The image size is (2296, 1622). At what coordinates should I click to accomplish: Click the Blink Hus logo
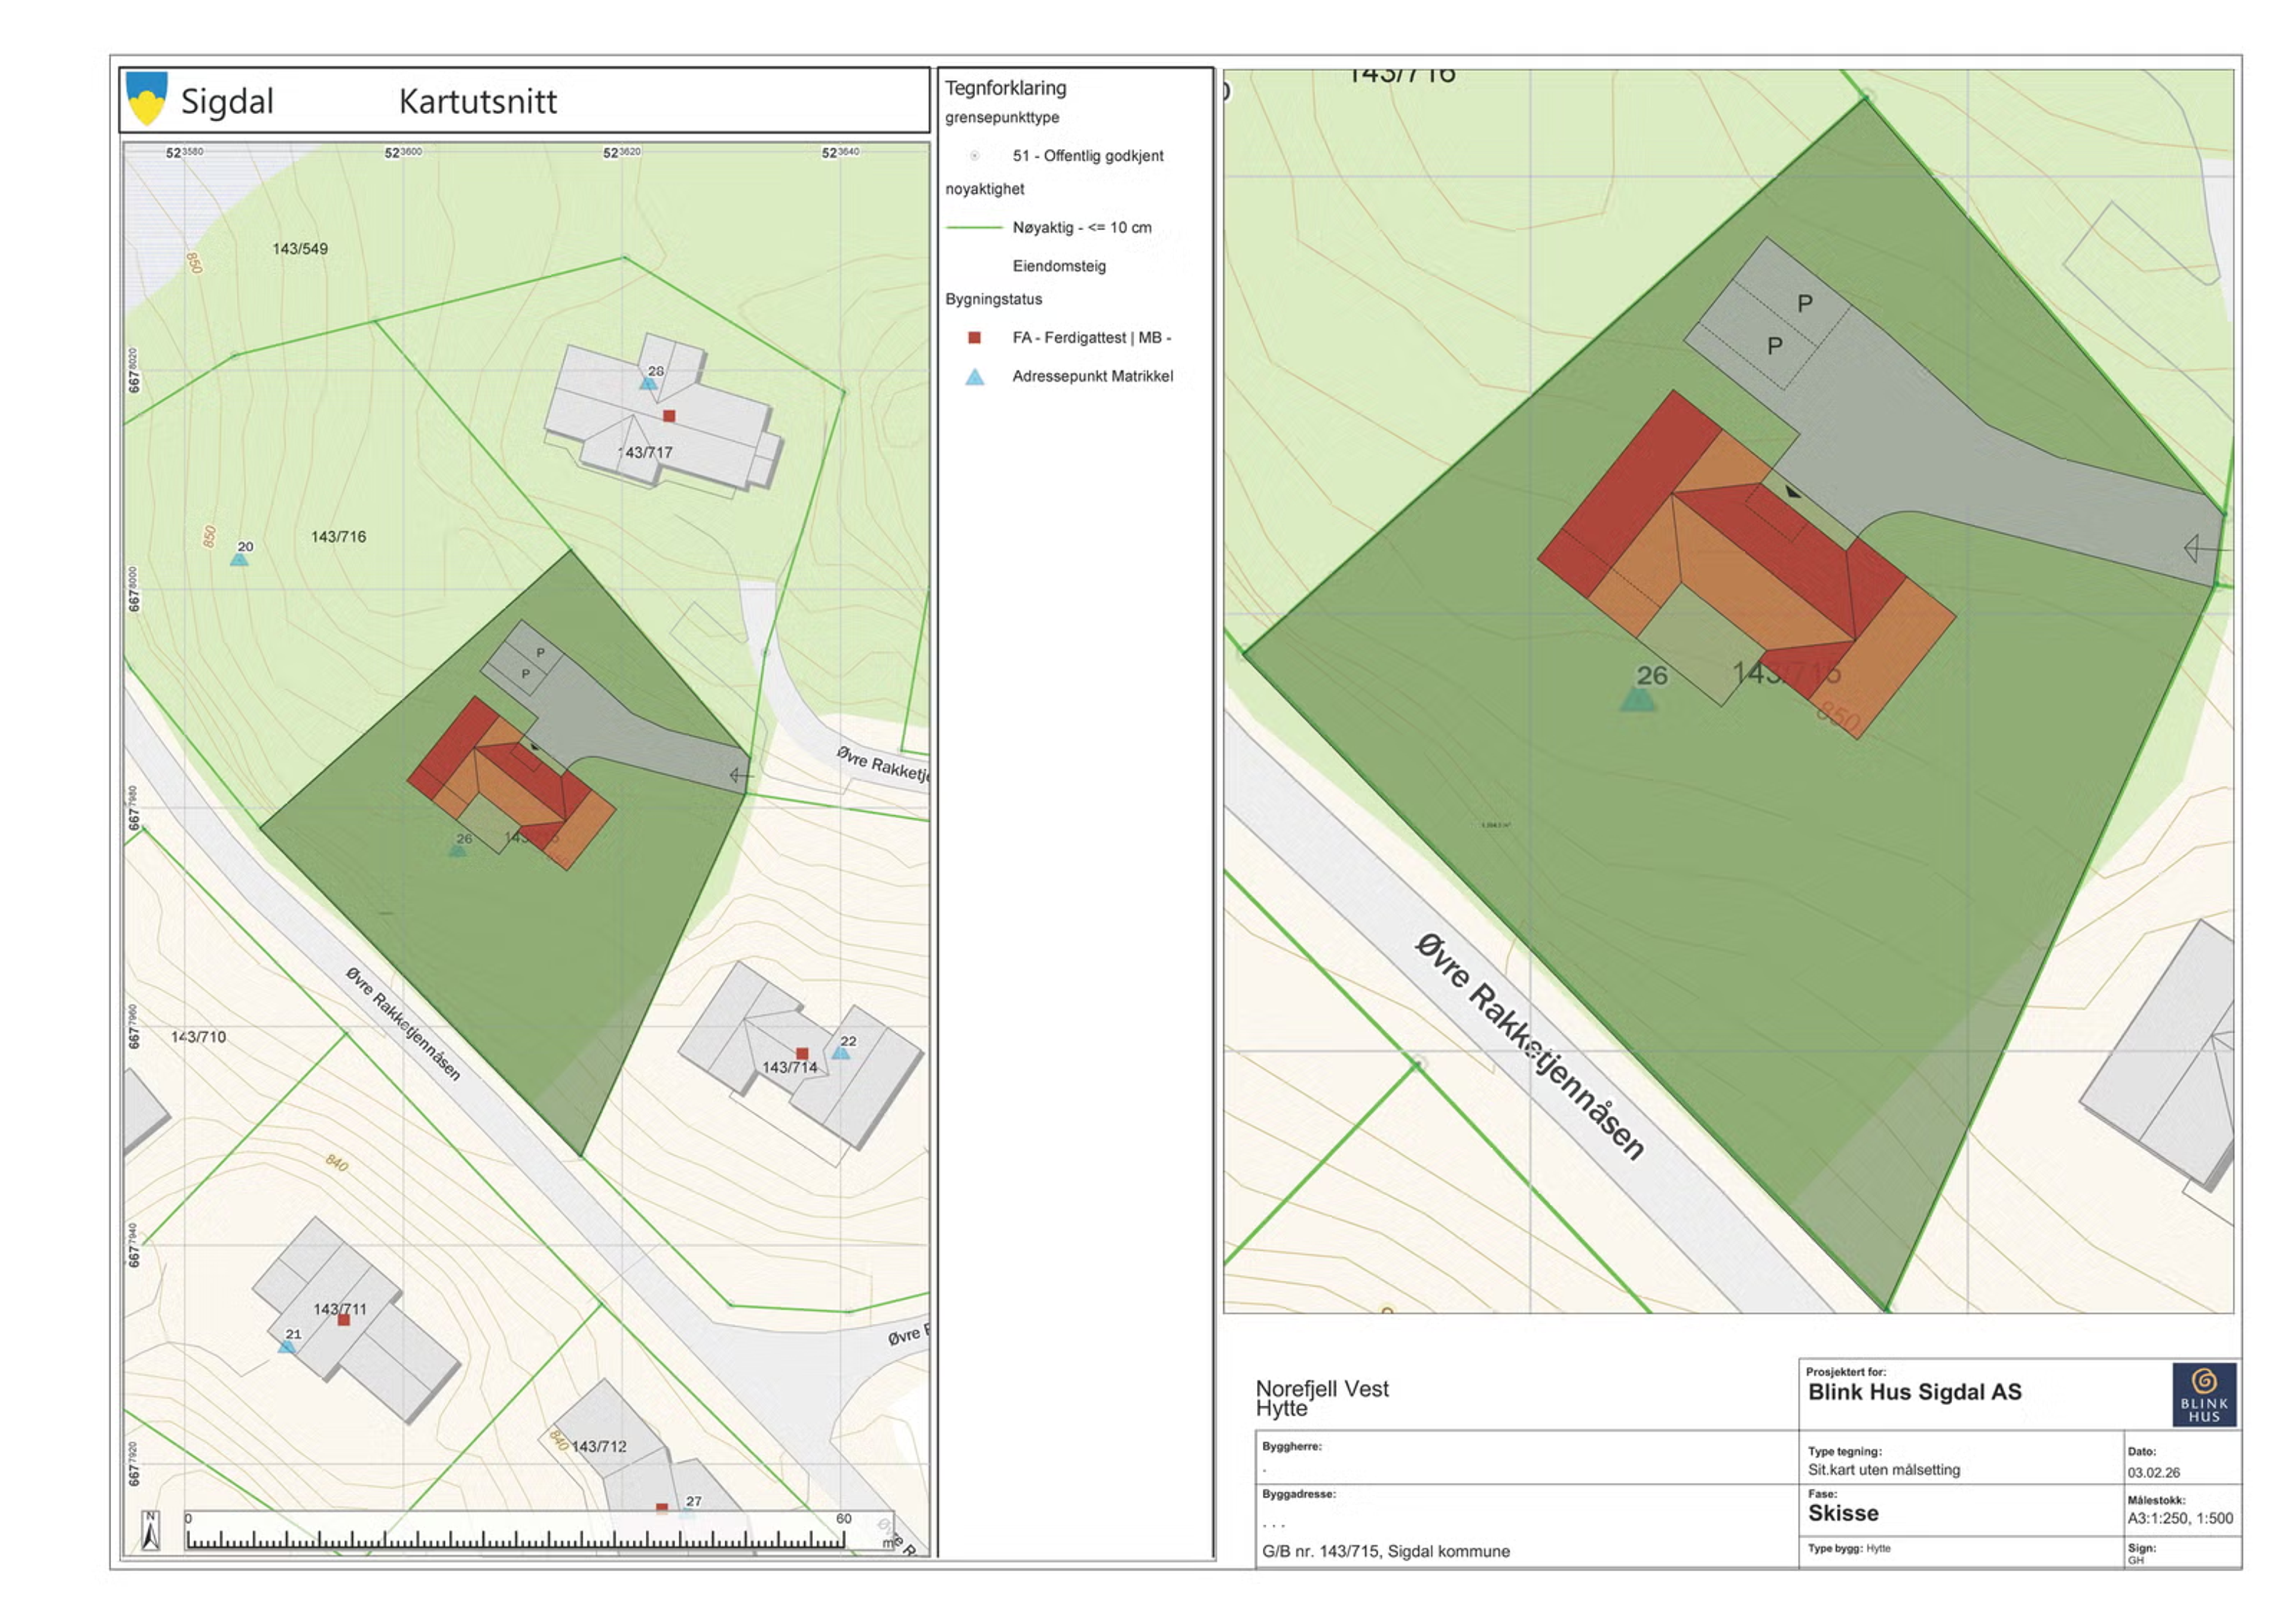pos(2204,1393)
